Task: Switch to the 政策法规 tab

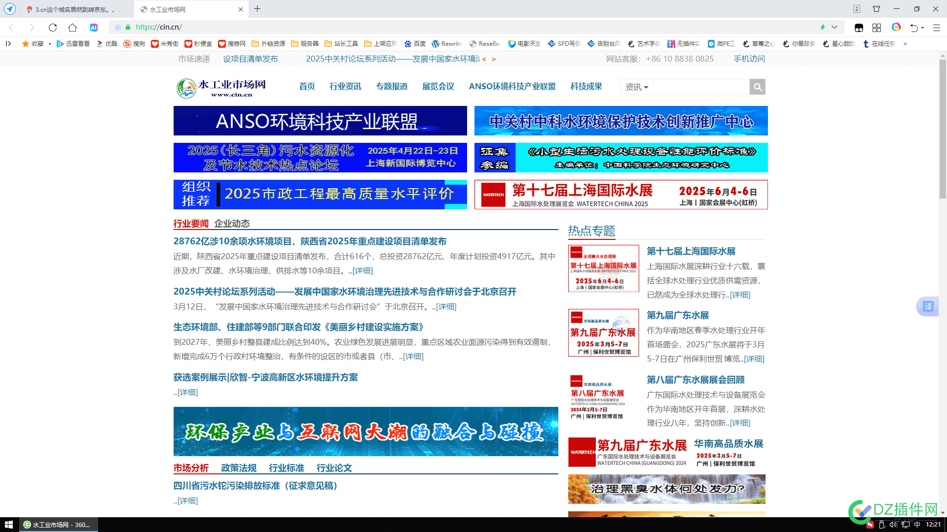Action: click(239, 468)
